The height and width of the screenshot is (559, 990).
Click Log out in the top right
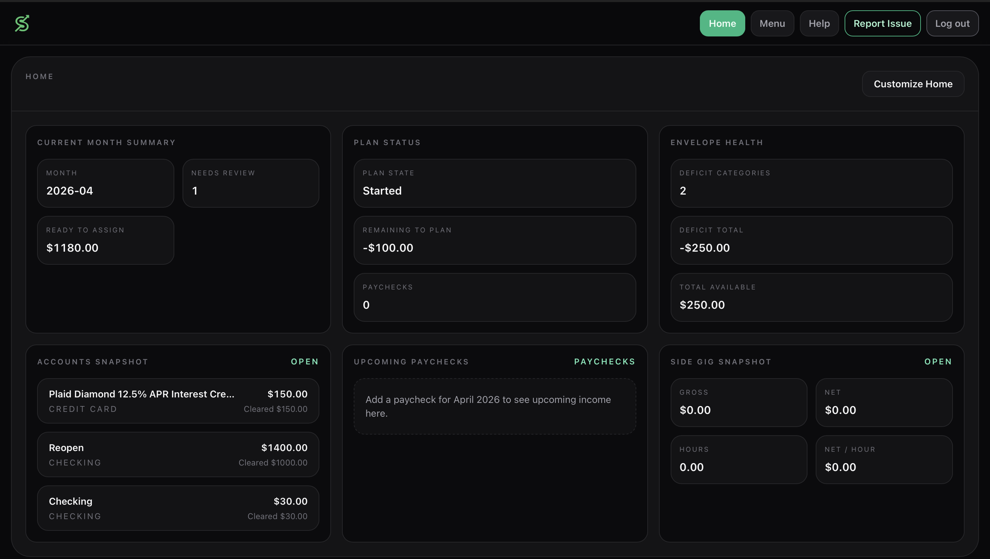pyautogui.click(x=952, y=23)
